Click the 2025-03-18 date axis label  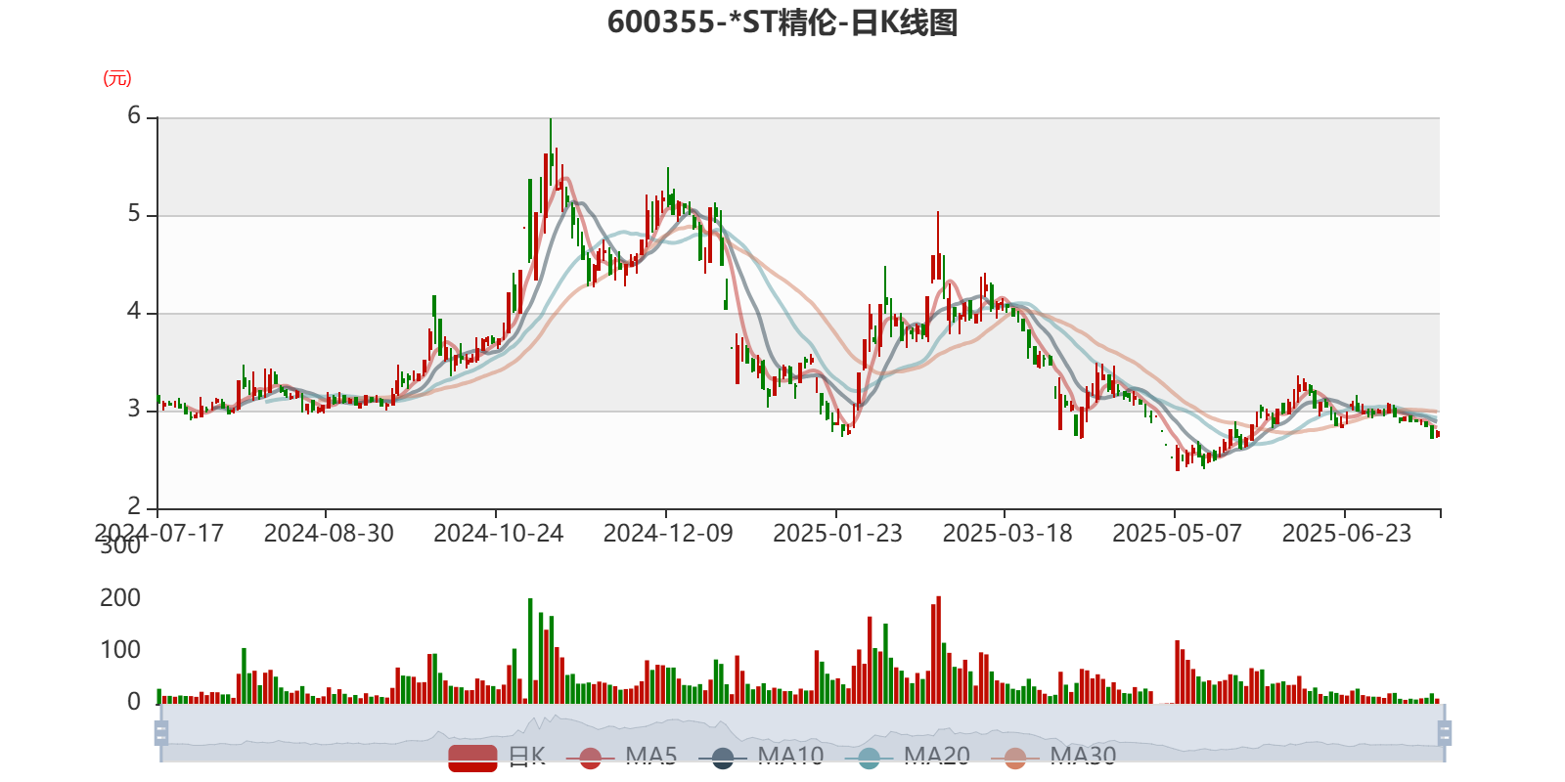tap(1007, 533)
